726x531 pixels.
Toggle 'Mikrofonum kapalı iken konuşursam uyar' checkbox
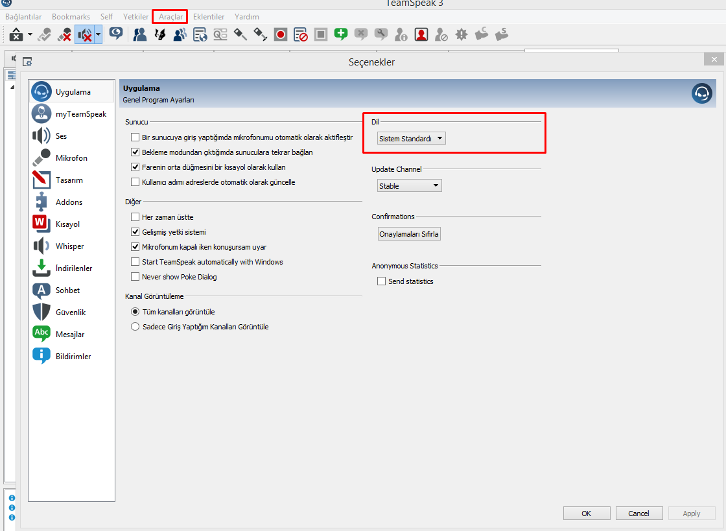(x=135, y=247)
